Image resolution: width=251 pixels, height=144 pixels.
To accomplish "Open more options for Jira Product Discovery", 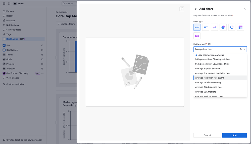I will click(x=42, y=73).
